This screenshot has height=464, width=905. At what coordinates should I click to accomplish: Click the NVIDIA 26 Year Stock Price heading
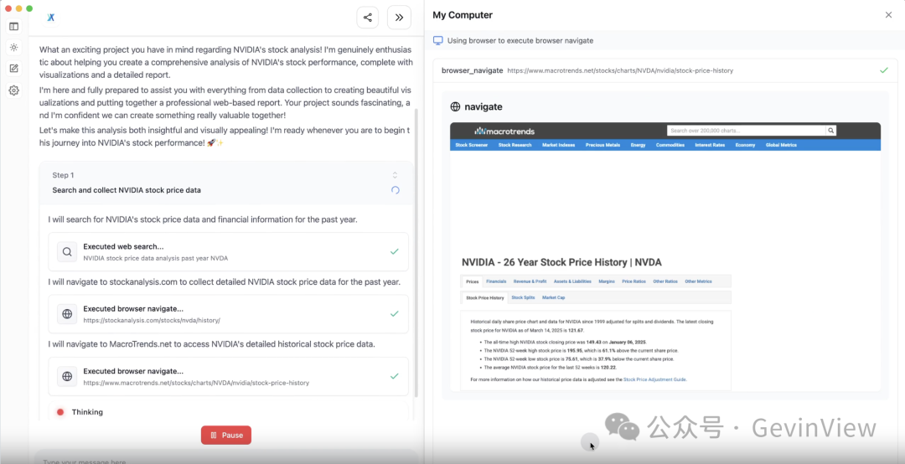click(x=561, y=262)
